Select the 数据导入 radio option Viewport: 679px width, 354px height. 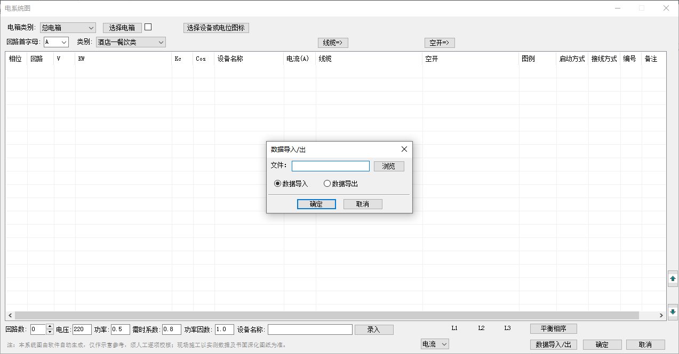point(291,184)
